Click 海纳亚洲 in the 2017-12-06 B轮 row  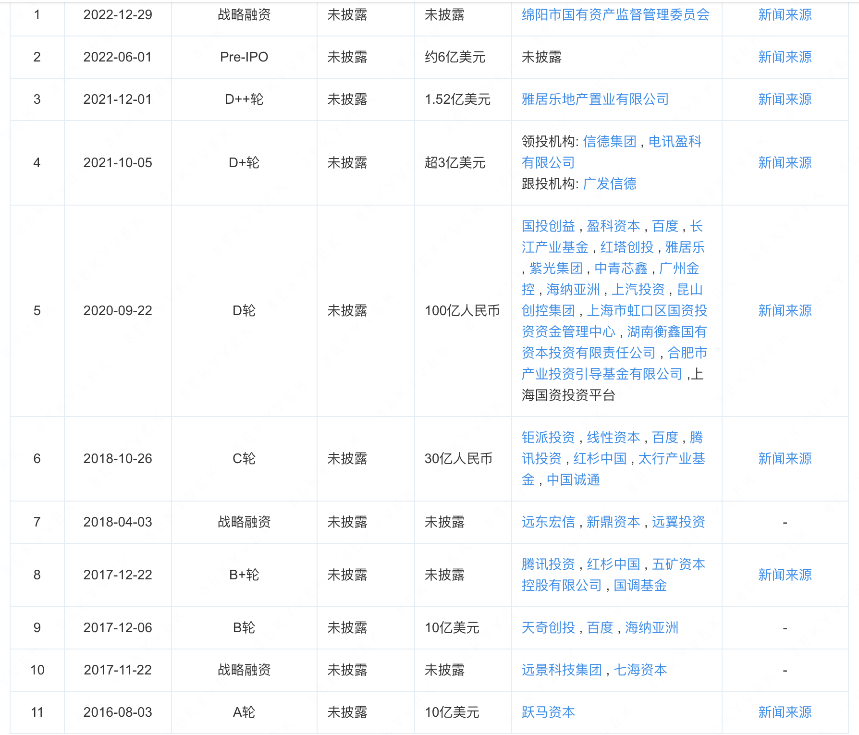point(652,628)
